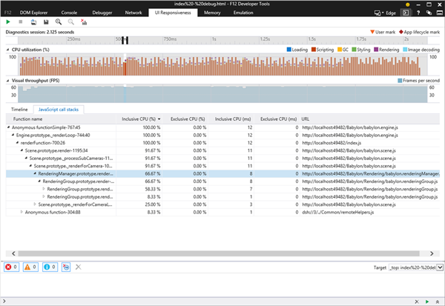Run console script green arrow
Viewport: 445px width, 306px height.
427,302
